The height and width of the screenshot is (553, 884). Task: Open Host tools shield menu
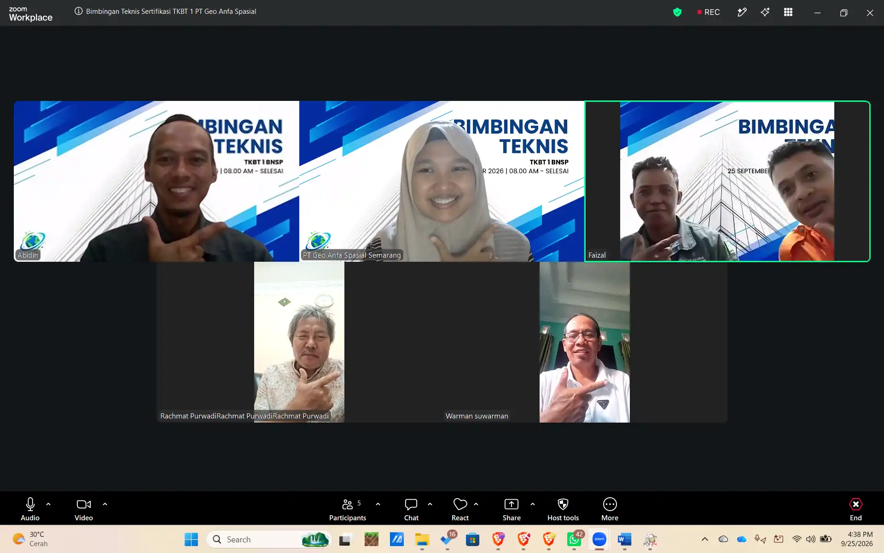(x=563, y=509)
